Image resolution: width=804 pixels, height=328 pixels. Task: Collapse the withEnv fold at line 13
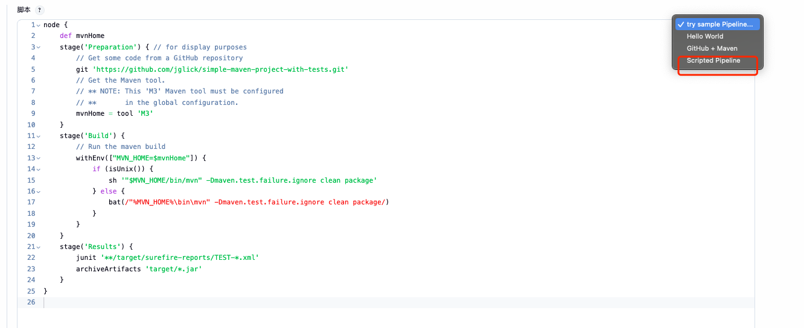[x=39, y=158]
